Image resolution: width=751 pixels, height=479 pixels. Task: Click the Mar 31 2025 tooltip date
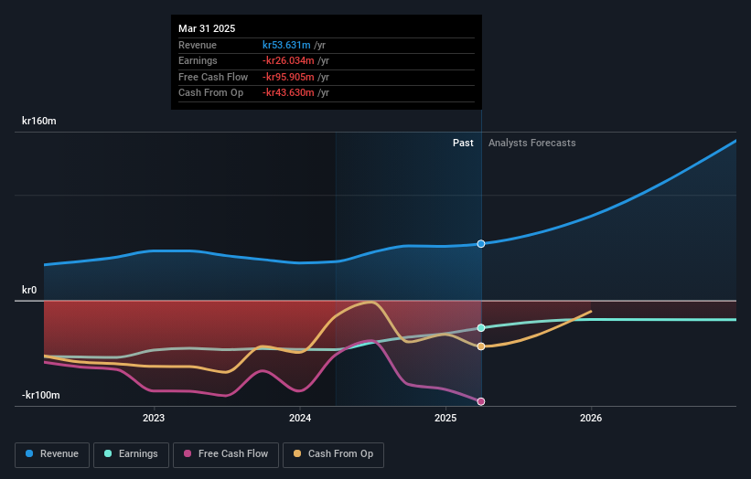[x=207, y=28]
